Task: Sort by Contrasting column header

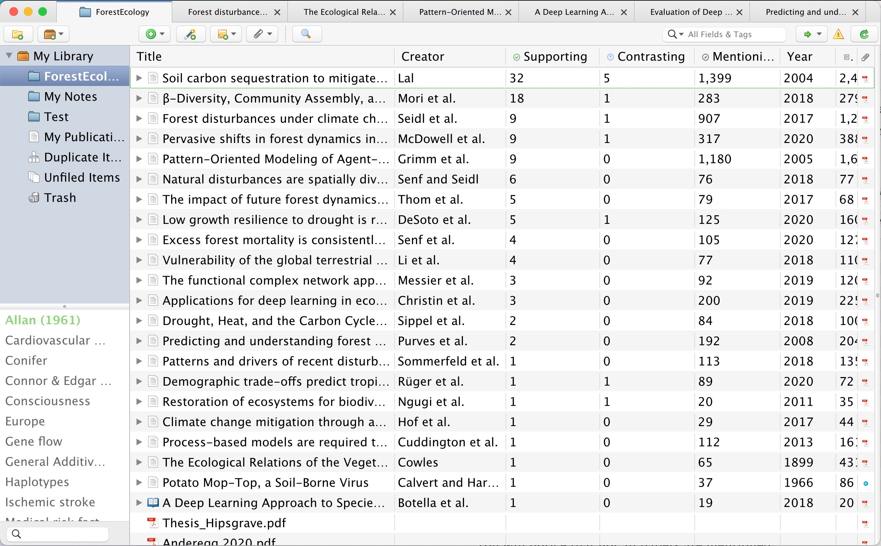Action: [647, 57]
